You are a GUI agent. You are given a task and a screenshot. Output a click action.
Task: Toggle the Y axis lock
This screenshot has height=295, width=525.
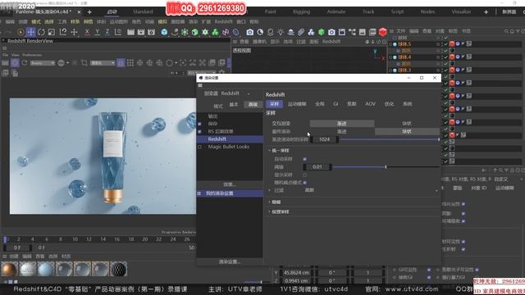click(x=98, y=32)
